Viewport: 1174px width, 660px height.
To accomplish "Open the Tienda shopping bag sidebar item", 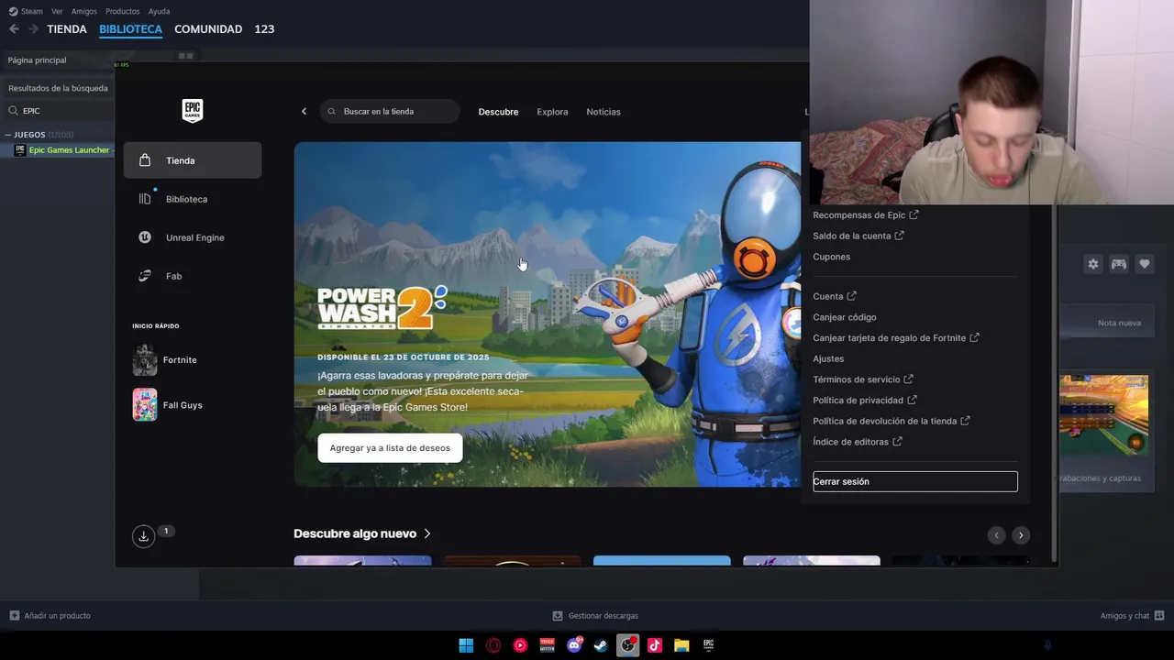I will tap(193, 160).
